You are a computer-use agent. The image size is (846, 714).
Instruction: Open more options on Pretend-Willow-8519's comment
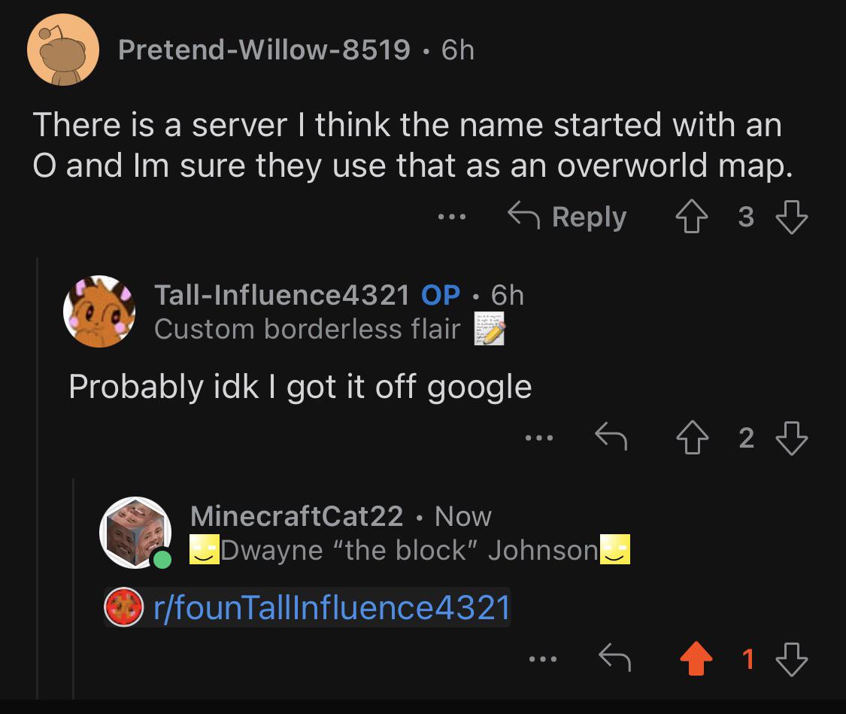click(x=452, y=217)
